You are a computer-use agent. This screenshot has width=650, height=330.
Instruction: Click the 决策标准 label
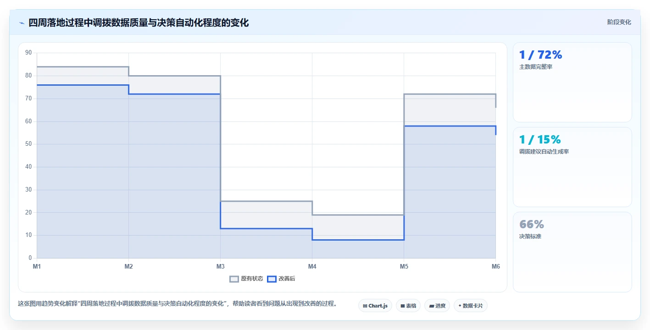[530, 236]
